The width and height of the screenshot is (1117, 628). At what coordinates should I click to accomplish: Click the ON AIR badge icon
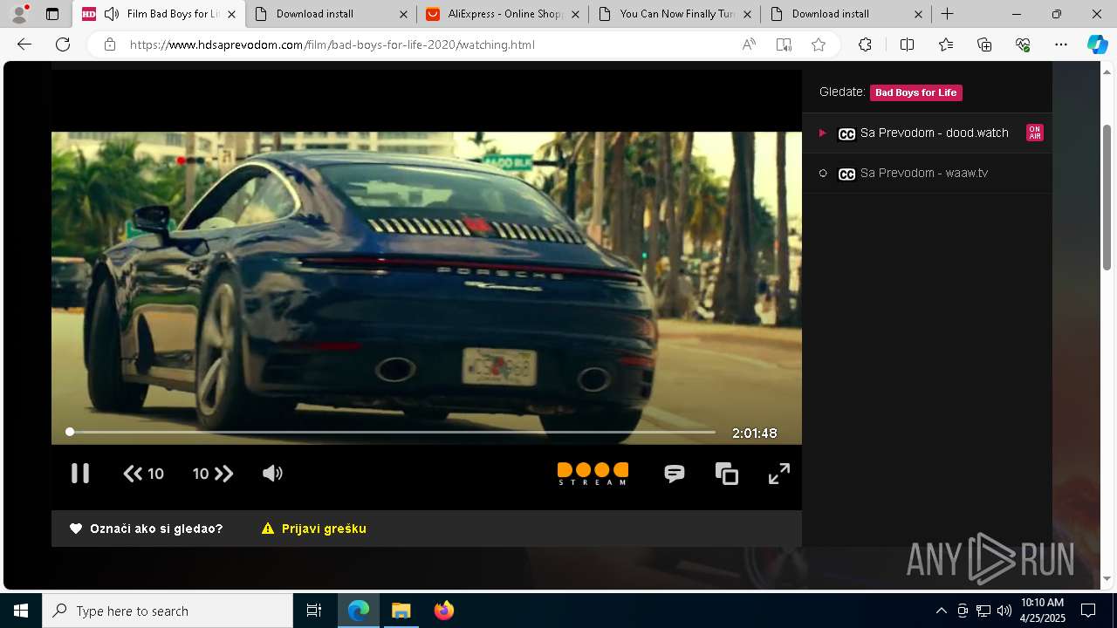[1034, 133]
